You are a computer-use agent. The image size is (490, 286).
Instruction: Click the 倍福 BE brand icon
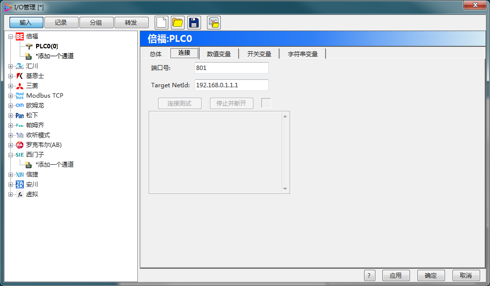tap(20, 36)
